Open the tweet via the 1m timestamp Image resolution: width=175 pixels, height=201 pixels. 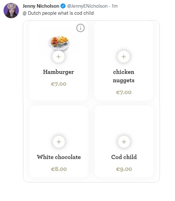[114, 6]
